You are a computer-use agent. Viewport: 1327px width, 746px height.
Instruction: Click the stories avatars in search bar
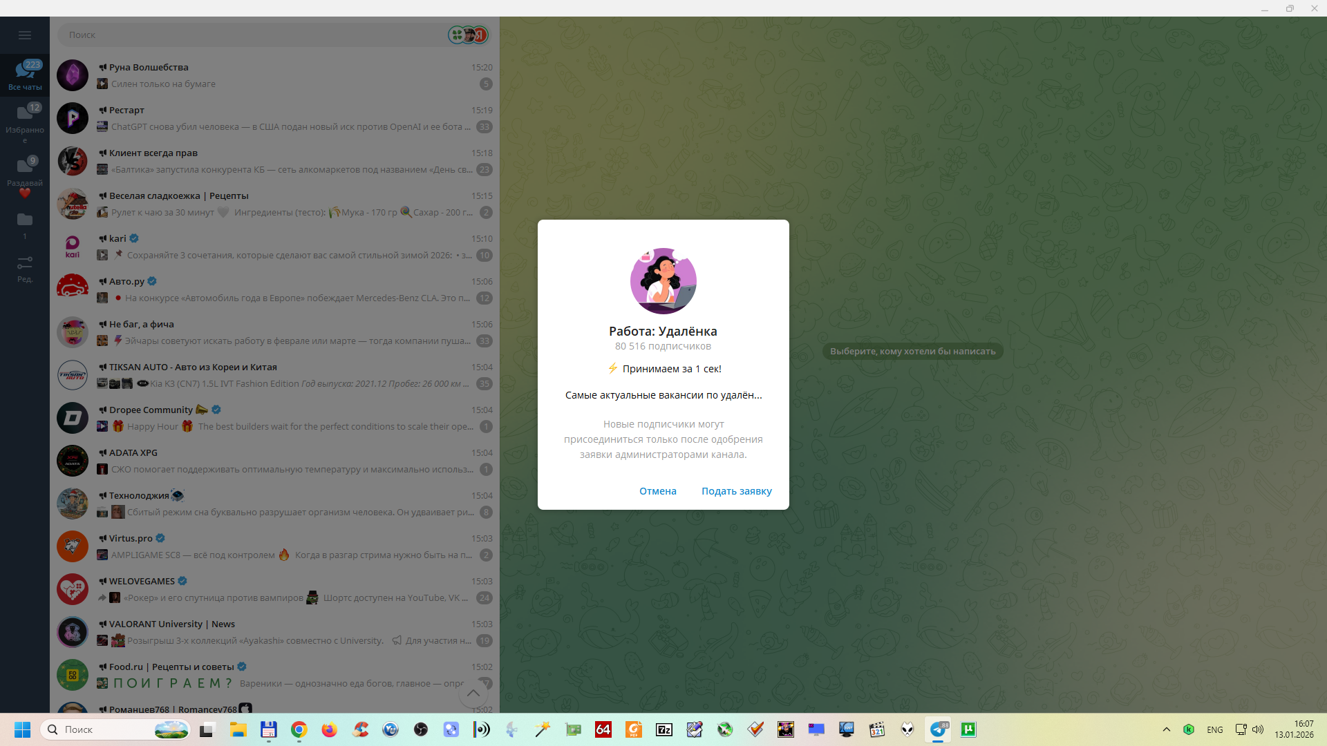pos(469,35)
